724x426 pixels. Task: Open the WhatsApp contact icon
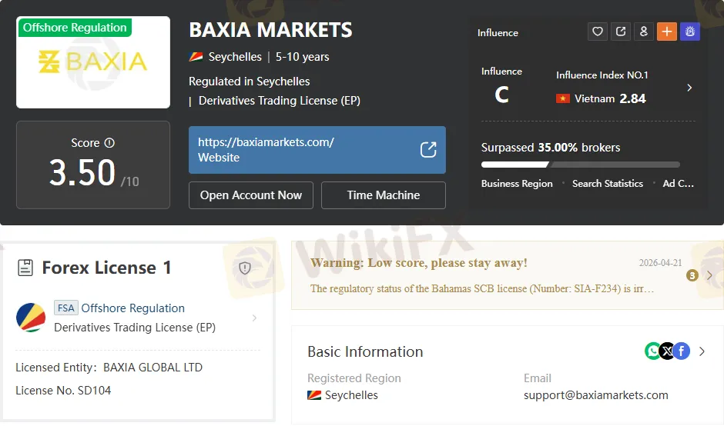click(653, 351)
